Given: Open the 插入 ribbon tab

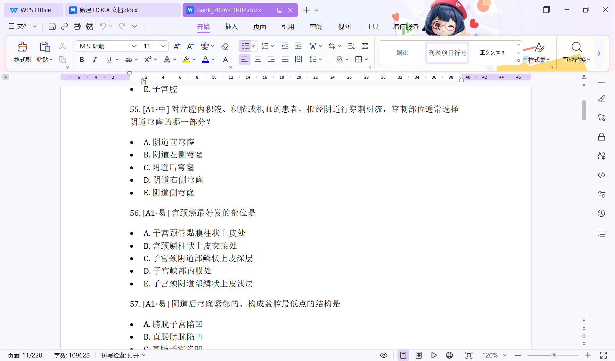Looking at the screenshot, I should [x=231, y=27].
